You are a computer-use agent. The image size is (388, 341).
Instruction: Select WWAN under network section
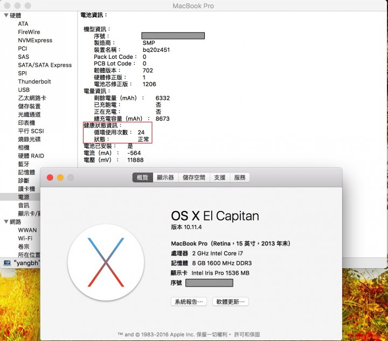[x=27, y=230]
